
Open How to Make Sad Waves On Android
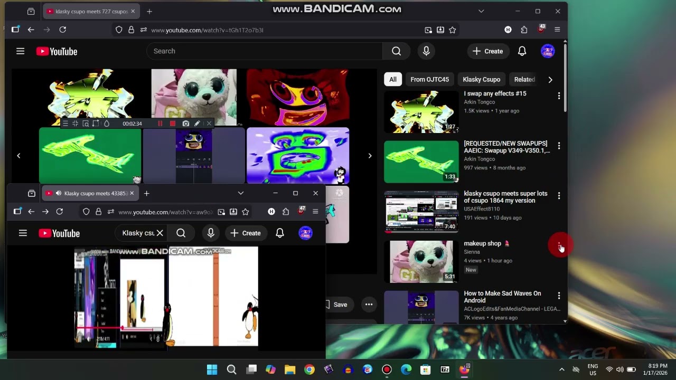[x=502, y=297]
